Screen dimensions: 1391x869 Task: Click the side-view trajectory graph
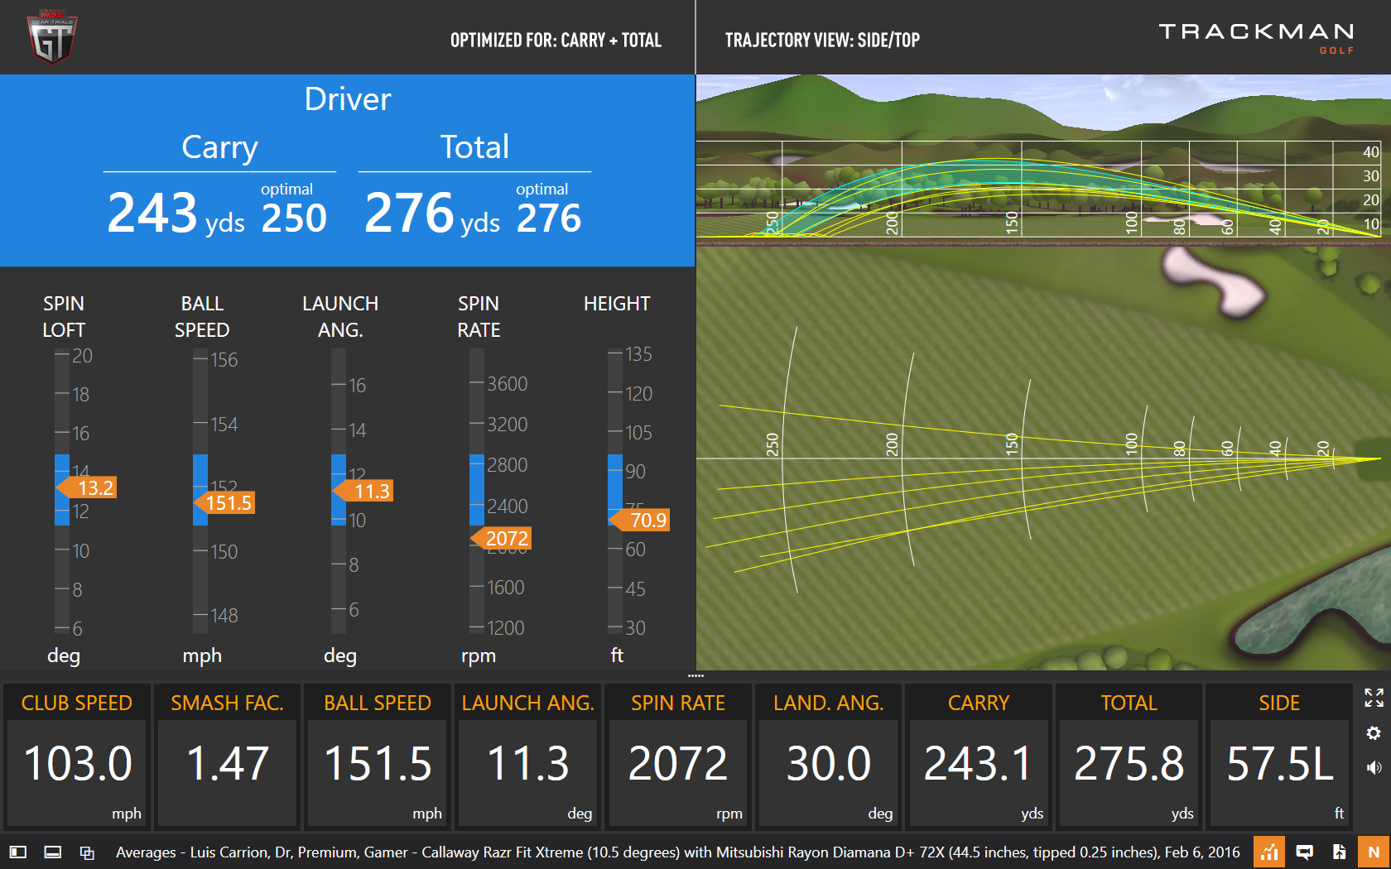[x=1038, y=190]
